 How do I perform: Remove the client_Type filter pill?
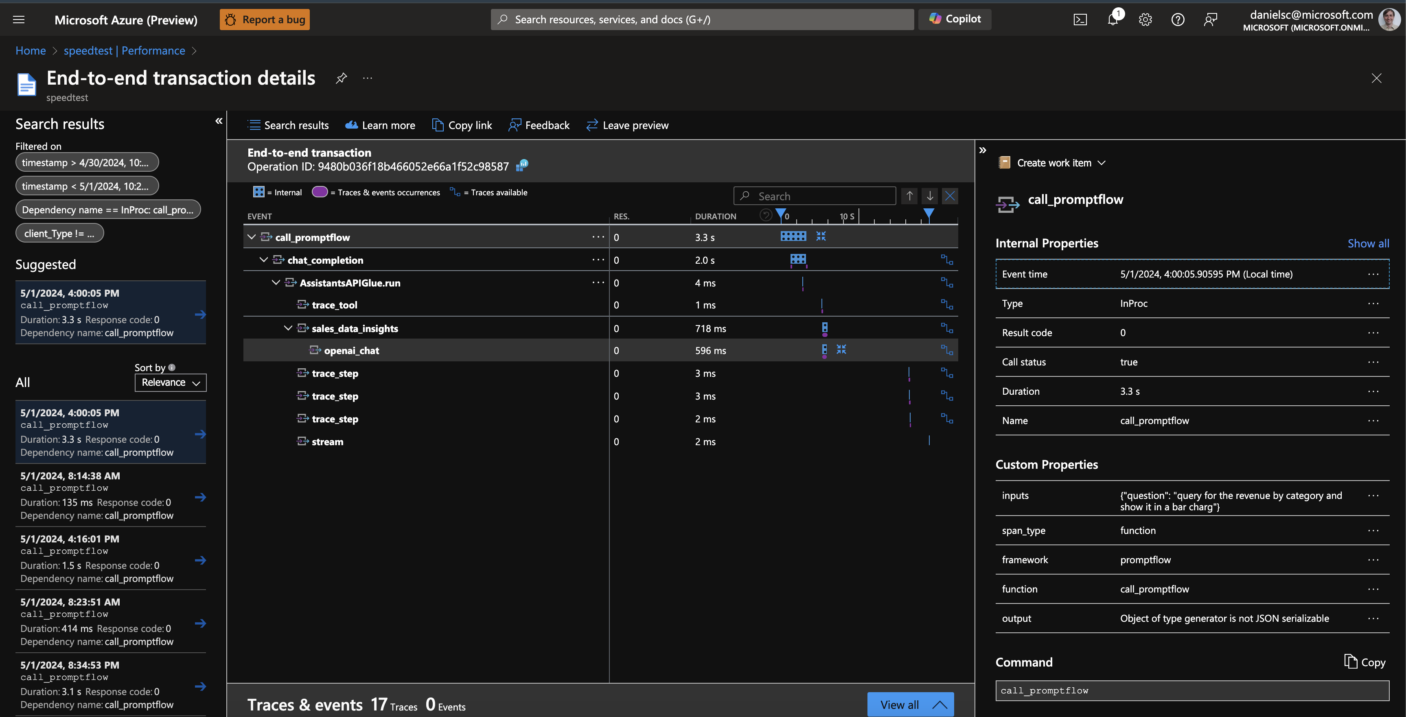[59, 234]
